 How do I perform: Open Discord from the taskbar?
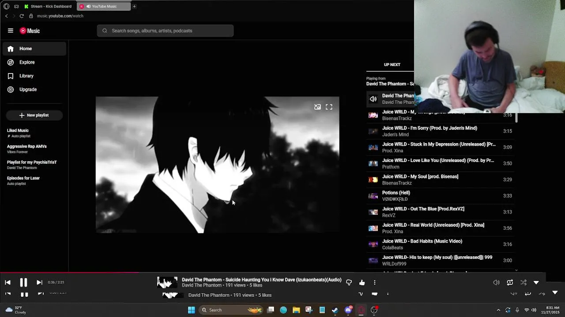pos(348,310)
